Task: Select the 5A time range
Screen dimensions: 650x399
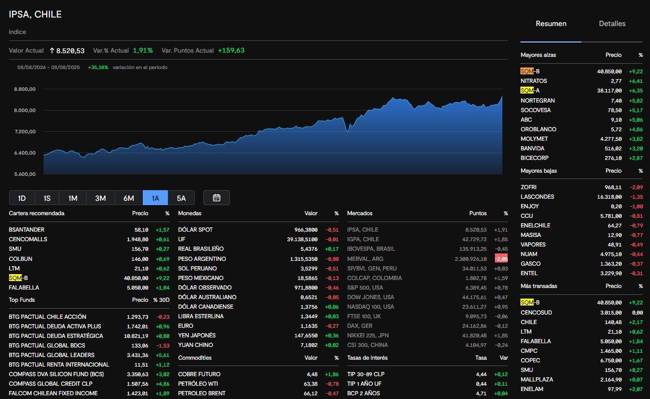Action: (x=181, y=198)
